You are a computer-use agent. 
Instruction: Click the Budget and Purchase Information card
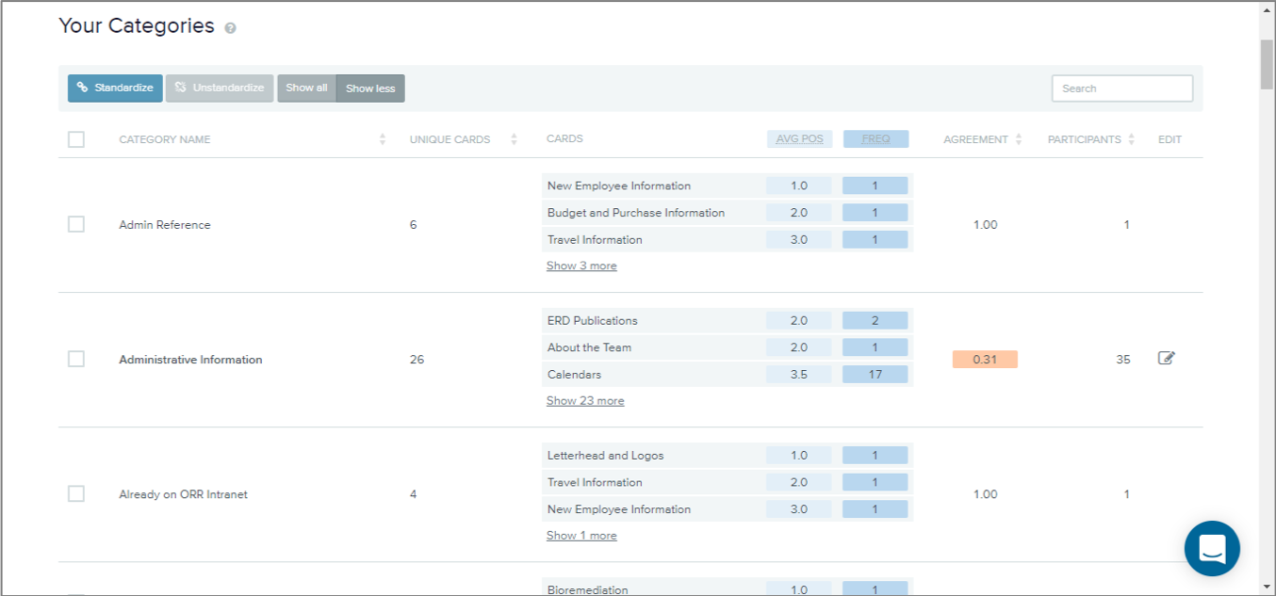636,213
